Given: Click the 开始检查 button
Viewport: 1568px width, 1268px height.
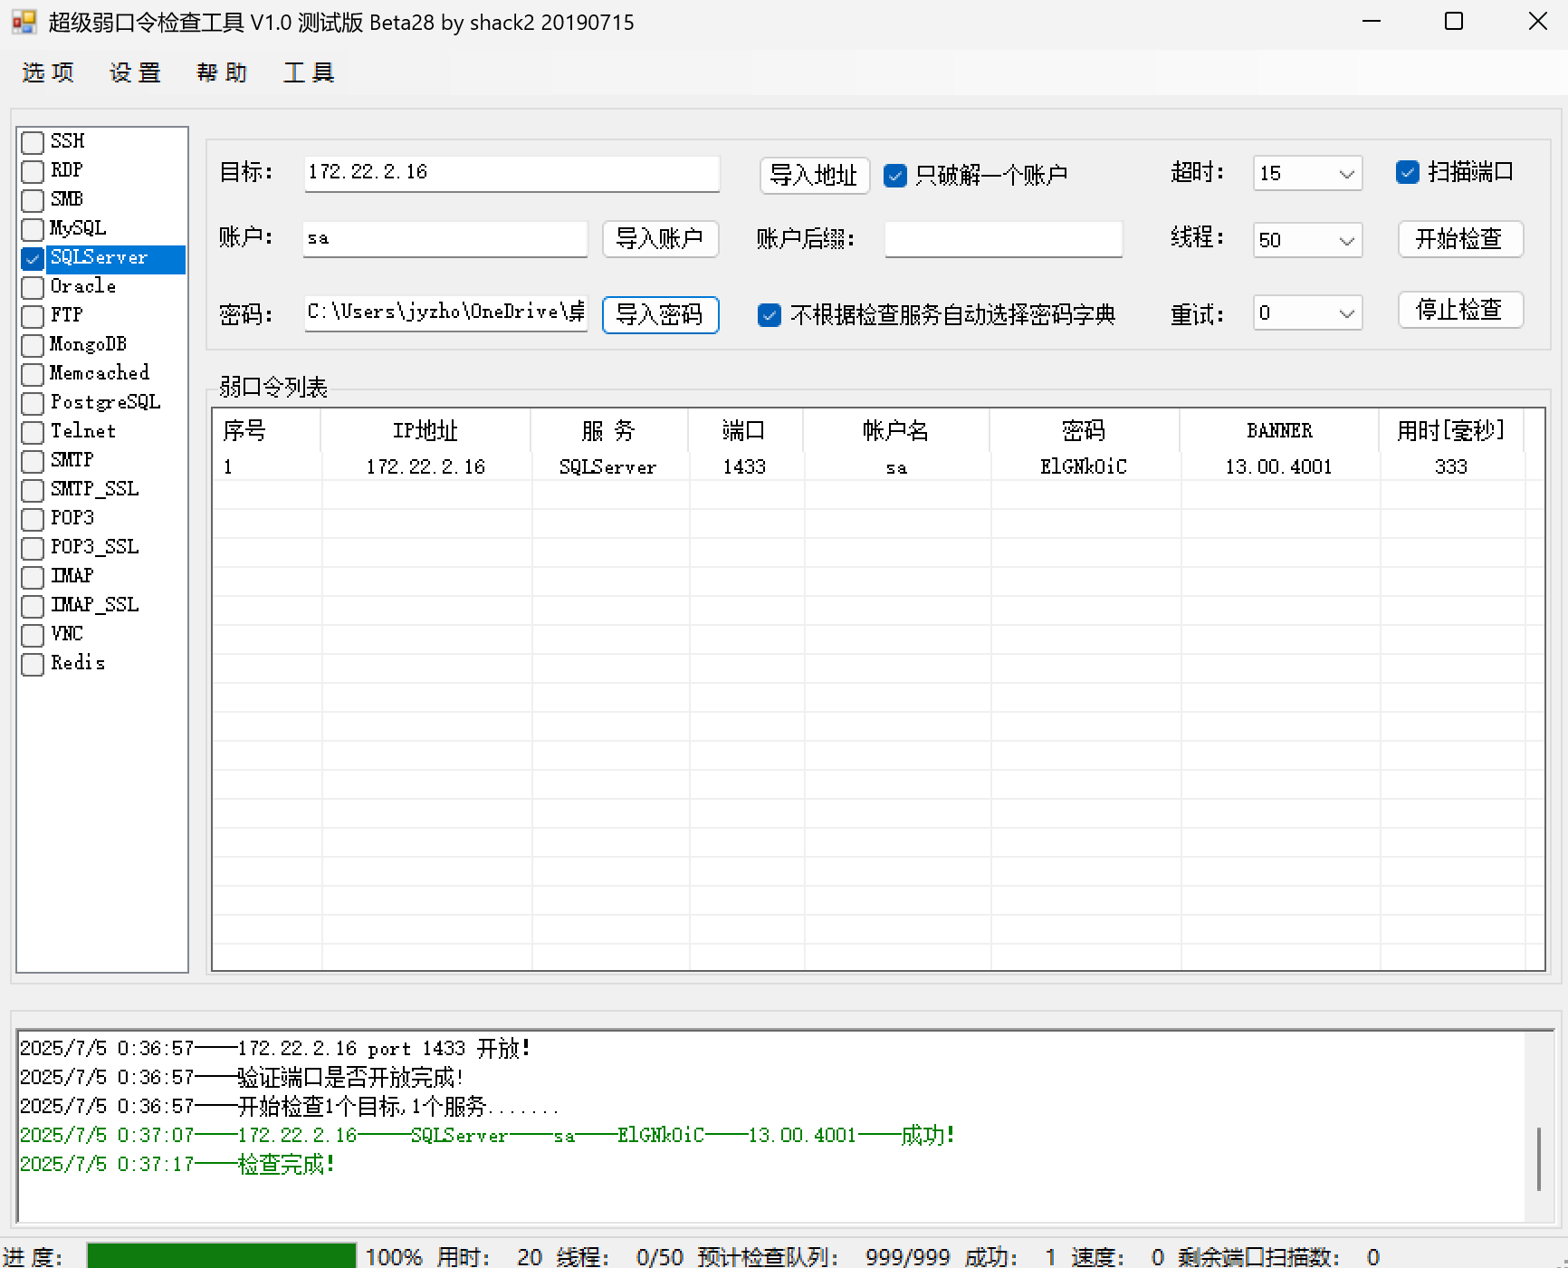Looking at the screenshot, I should (x=1460, y=239).
